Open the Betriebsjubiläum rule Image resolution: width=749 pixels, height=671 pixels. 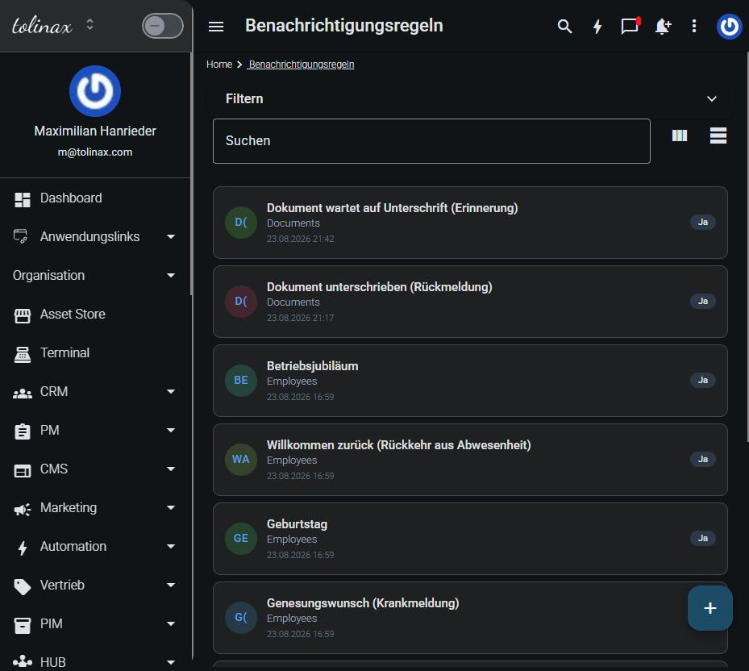point(470,381)
